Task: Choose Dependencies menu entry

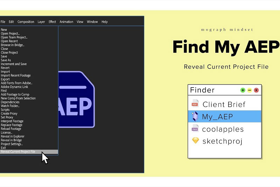Action: [x=10, y=102]
